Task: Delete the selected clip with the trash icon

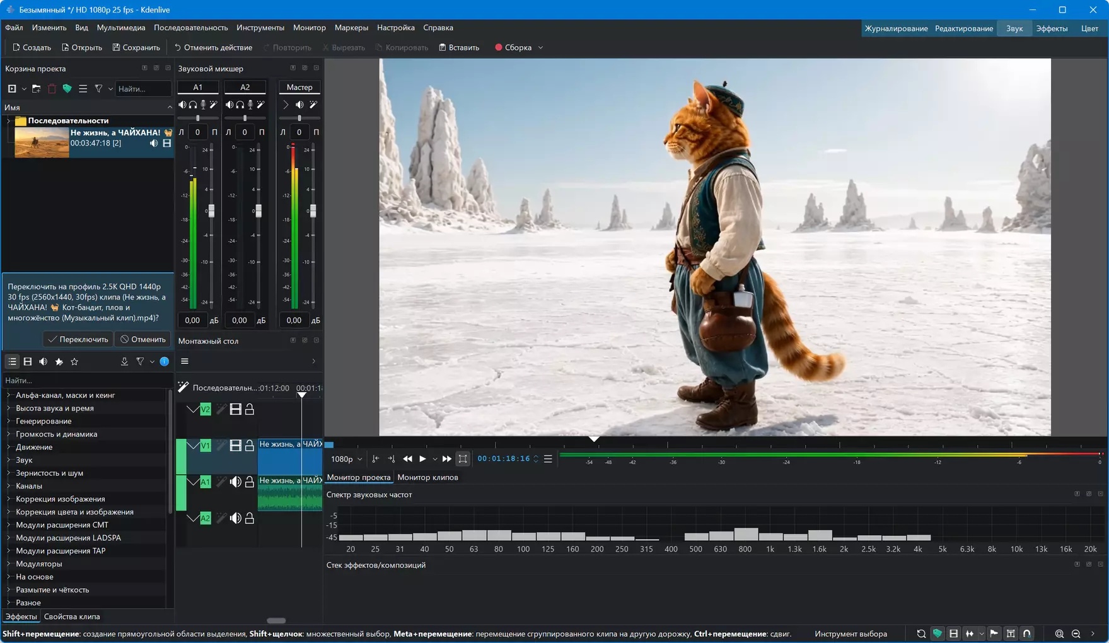Action: click(x=52, y=89)
